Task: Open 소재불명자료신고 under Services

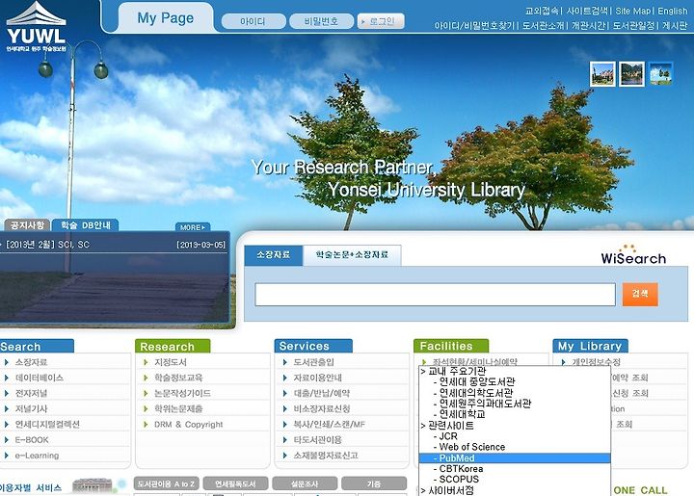Action: tap(326, 456)
